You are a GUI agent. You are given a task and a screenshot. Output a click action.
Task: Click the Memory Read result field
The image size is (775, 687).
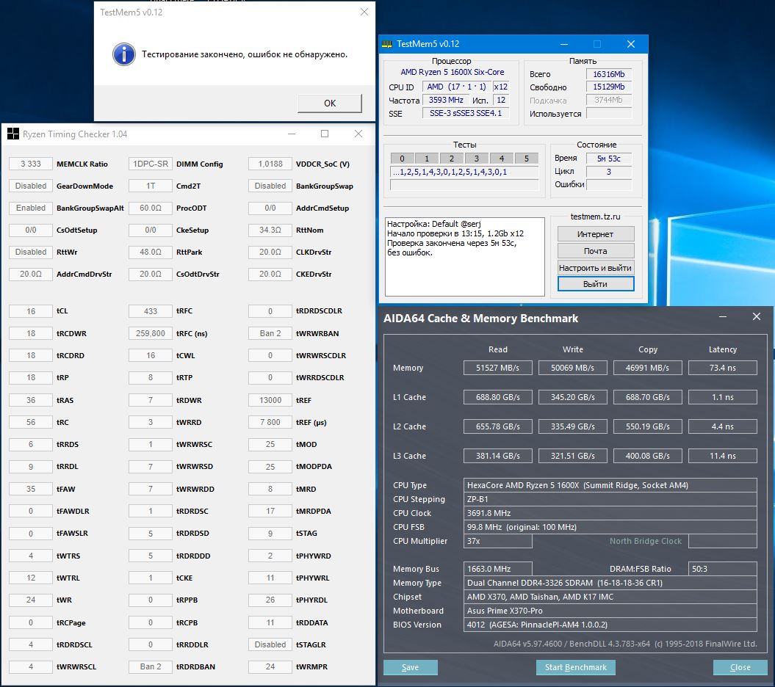point(497,368)
